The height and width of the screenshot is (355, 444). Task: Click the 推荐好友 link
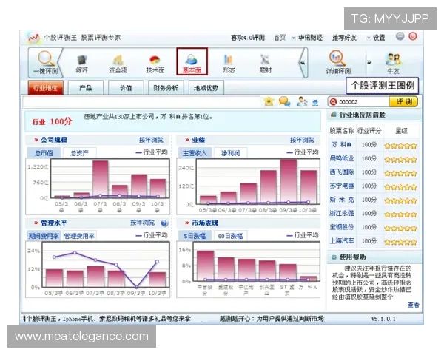tap(344, 38)
